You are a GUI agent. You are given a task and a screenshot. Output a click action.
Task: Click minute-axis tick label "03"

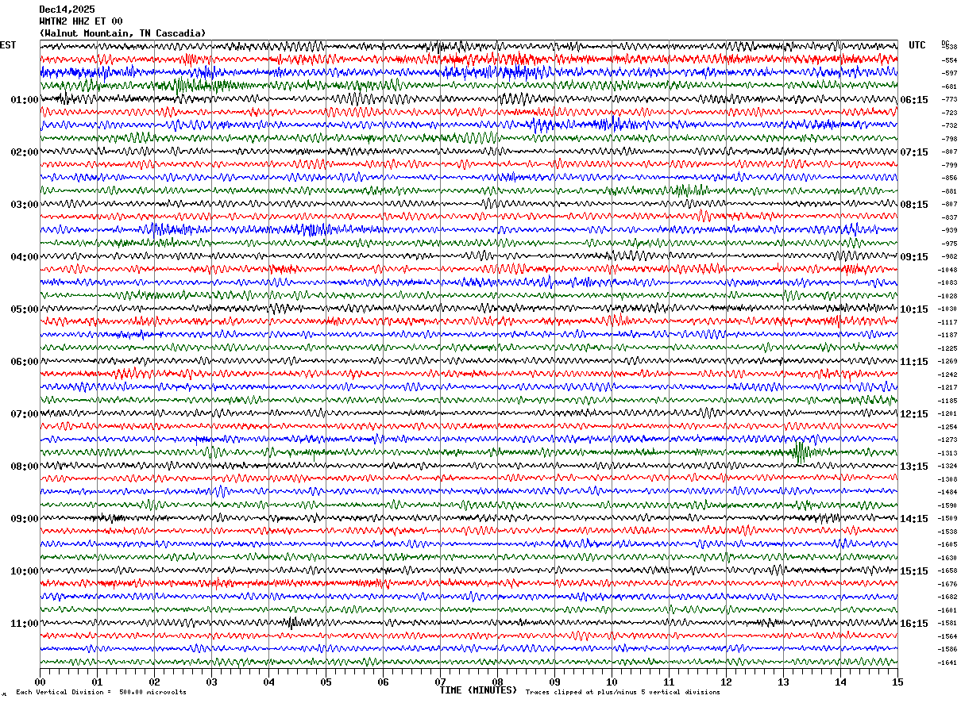point(211,682)
